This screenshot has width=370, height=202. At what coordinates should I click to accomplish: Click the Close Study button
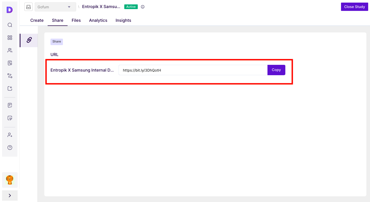[x=354, y=7]
